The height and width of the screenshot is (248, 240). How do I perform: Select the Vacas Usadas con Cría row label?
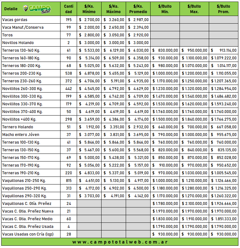tap(27, 234)
